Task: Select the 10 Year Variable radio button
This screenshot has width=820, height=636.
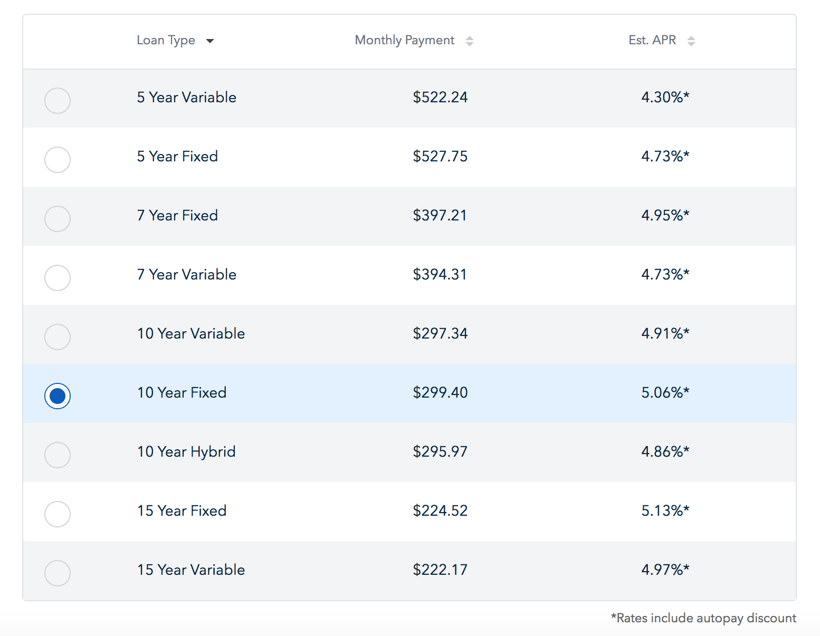Action: (x=58, y=336)
